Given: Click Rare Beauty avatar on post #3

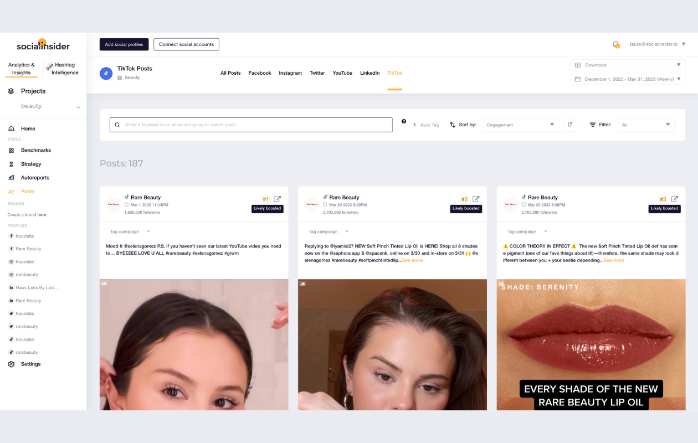Looking at the screenshot, I should coord(511,204).
